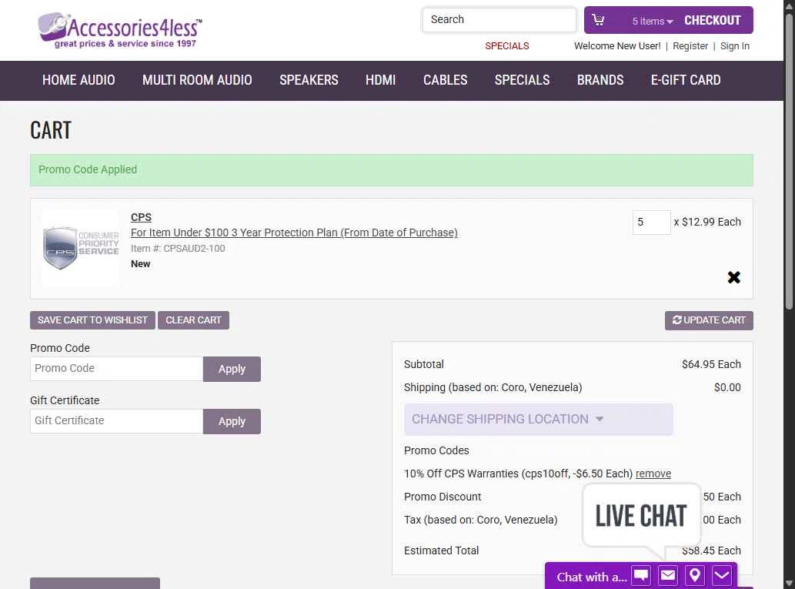Screen dimensions: 795x589
Task: Click the shopping cart icon
Action: (x=598, y=20)
